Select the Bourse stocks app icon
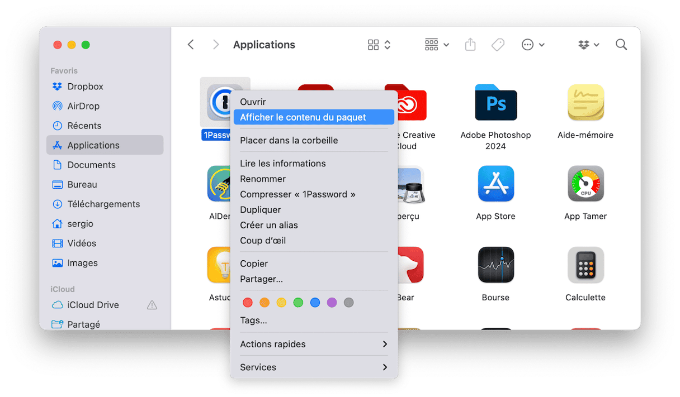This screenshot has width=680, height=397. (x=495, y=265)
